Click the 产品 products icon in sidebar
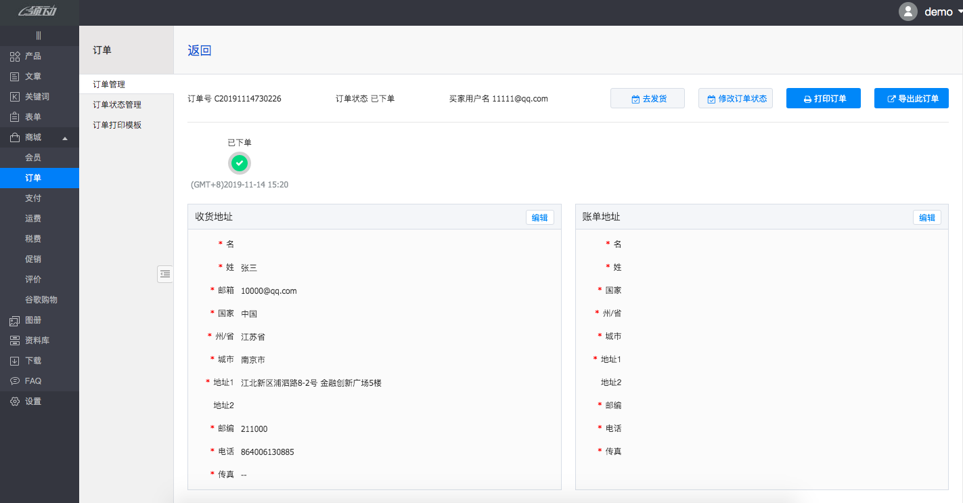This screenshot has height=503, width=963. 15,56
